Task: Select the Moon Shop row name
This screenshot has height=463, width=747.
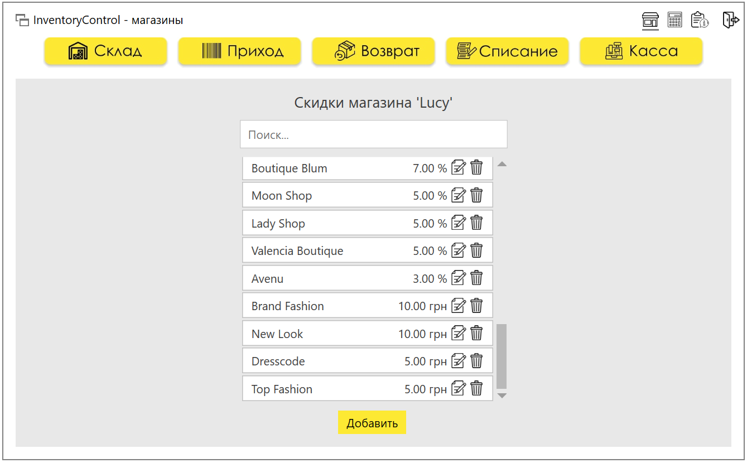Action: click(282, 196)
